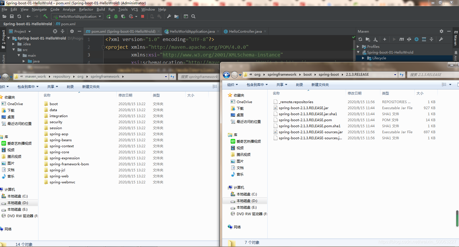Open HelloWorldApplication run configuration dropdown

pyautogui.click(x=77, y=17)
